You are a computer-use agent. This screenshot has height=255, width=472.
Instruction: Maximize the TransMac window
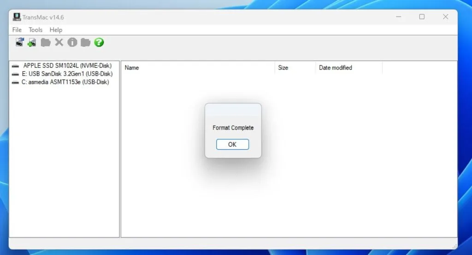click(x=422, y=17)
